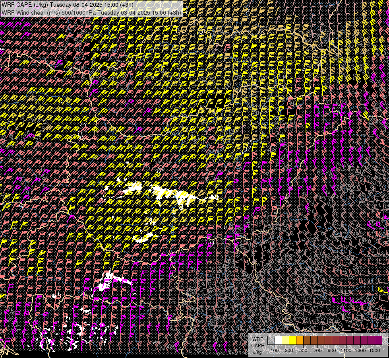Click the J/kg unit label in legend

[257, 352]
